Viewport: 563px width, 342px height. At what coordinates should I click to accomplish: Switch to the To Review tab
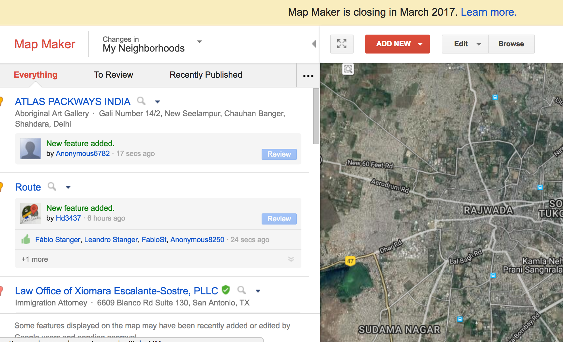114,75
